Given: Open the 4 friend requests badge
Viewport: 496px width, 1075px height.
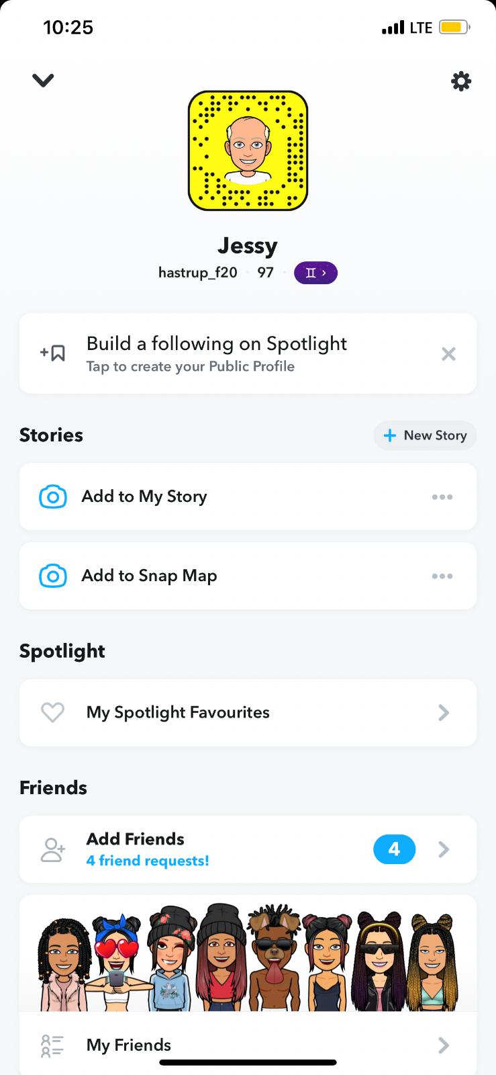Looking at the screenshot, I should point(394,849).
